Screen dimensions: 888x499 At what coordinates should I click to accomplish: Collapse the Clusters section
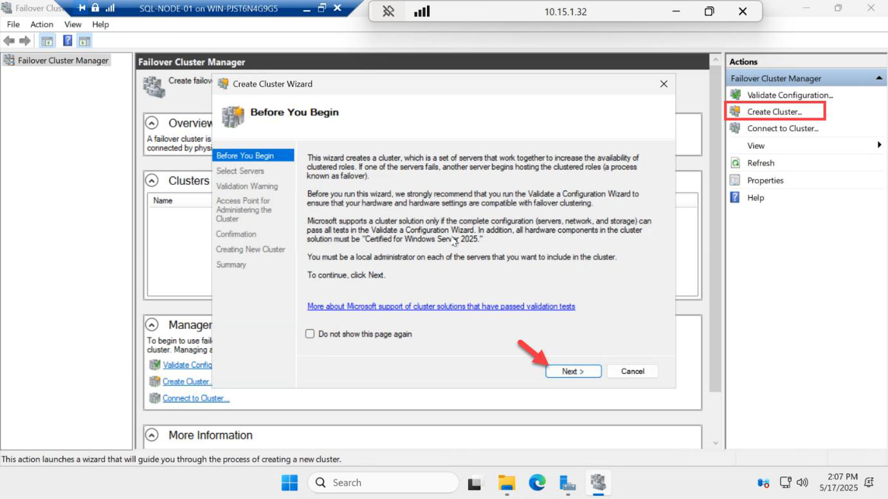coord(152,180)
